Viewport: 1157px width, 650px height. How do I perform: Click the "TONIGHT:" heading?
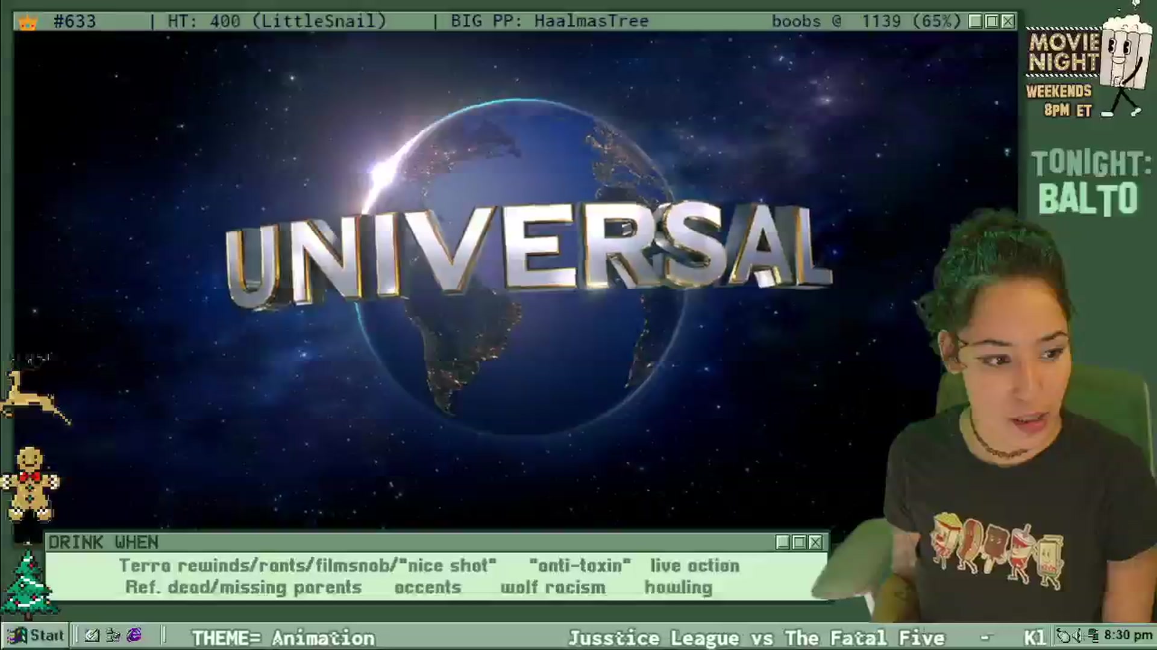tap(1091, 163)
